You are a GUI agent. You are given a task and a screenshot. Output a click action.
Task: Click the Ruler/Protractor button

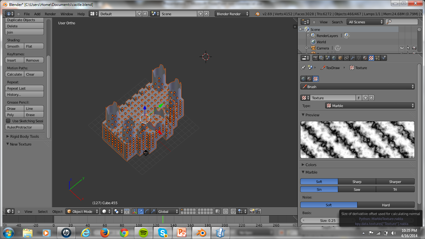coord(24,127)
